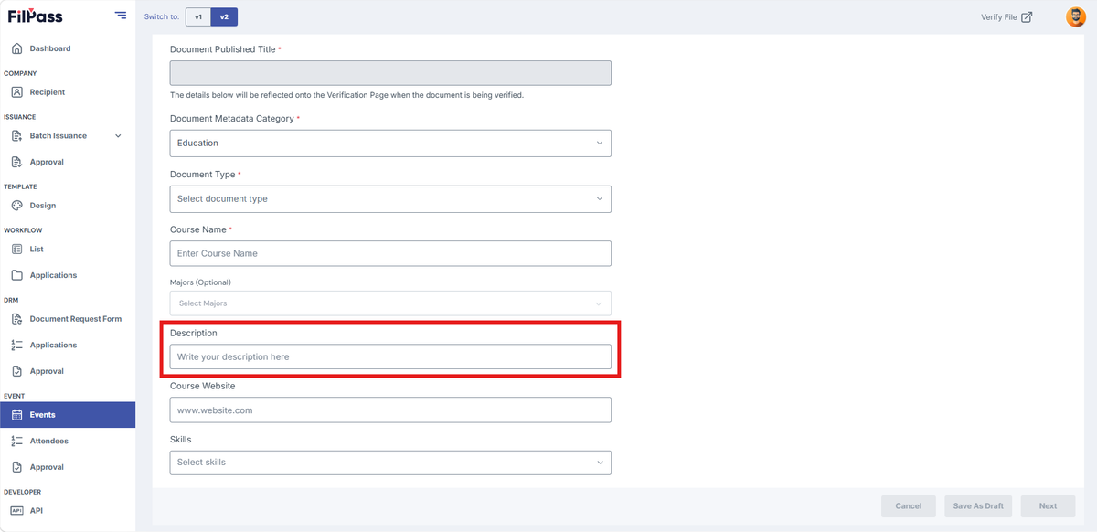Collapse the sidebar with the menu icon

point(121,16)
